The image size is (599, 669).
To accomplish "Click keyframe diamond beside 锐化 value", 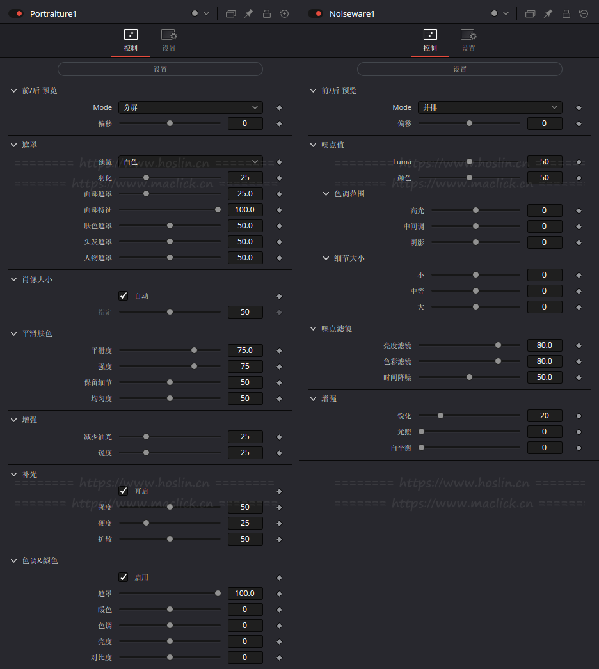I will tap(579, 416).
